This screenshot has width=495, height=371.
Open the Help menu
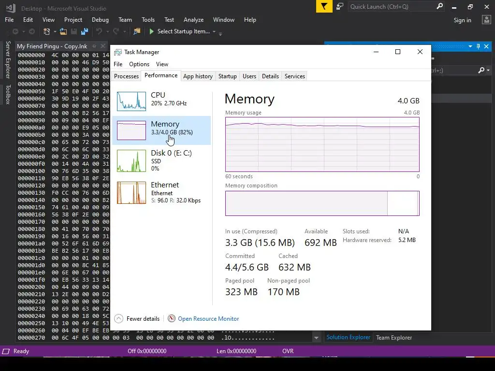point(250,19)
